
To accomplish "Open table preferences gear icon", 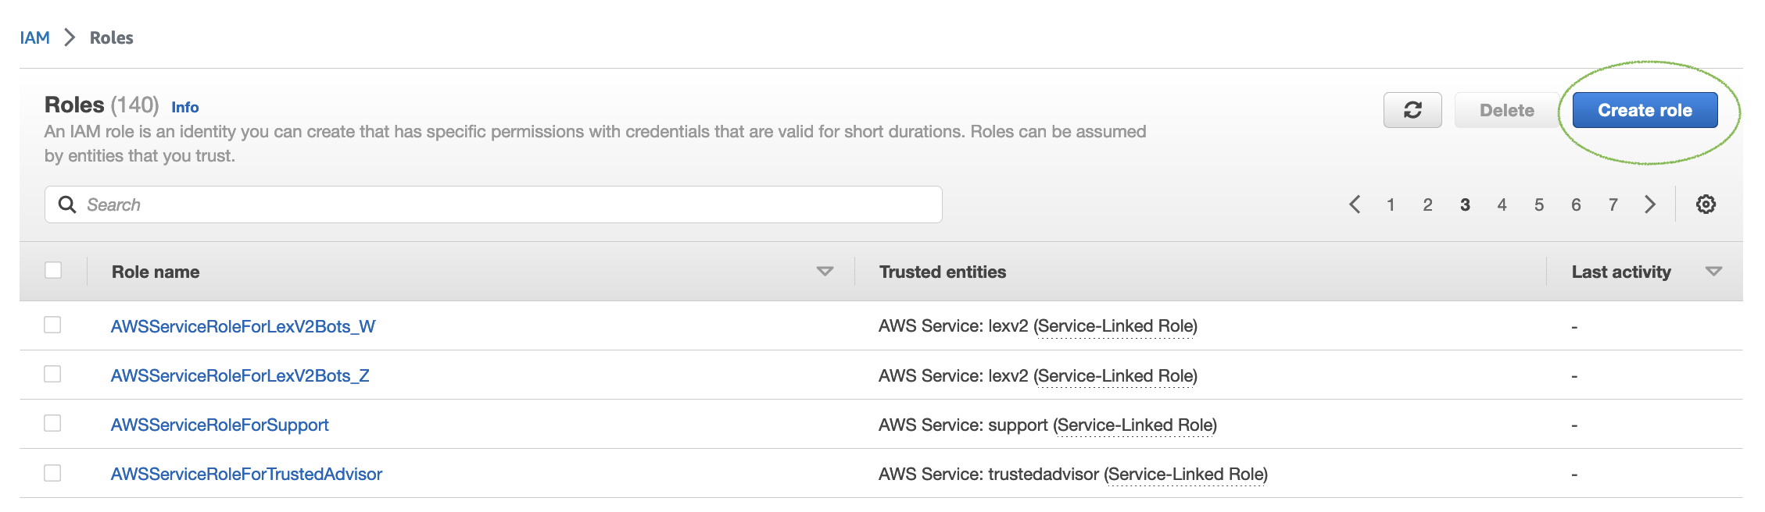I will (1706, 204).
